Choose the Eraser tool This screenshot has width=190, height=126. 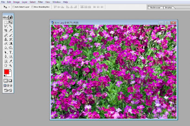(6, 43)
